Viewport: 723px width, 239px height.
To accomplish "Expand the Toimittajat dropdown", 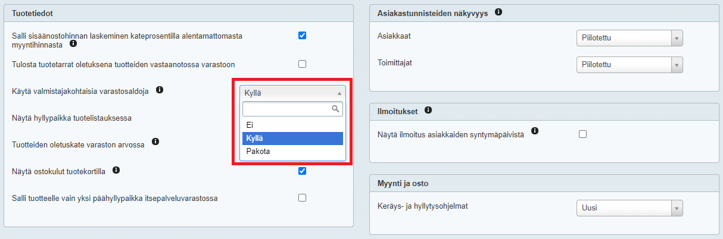I will [629, 64].
